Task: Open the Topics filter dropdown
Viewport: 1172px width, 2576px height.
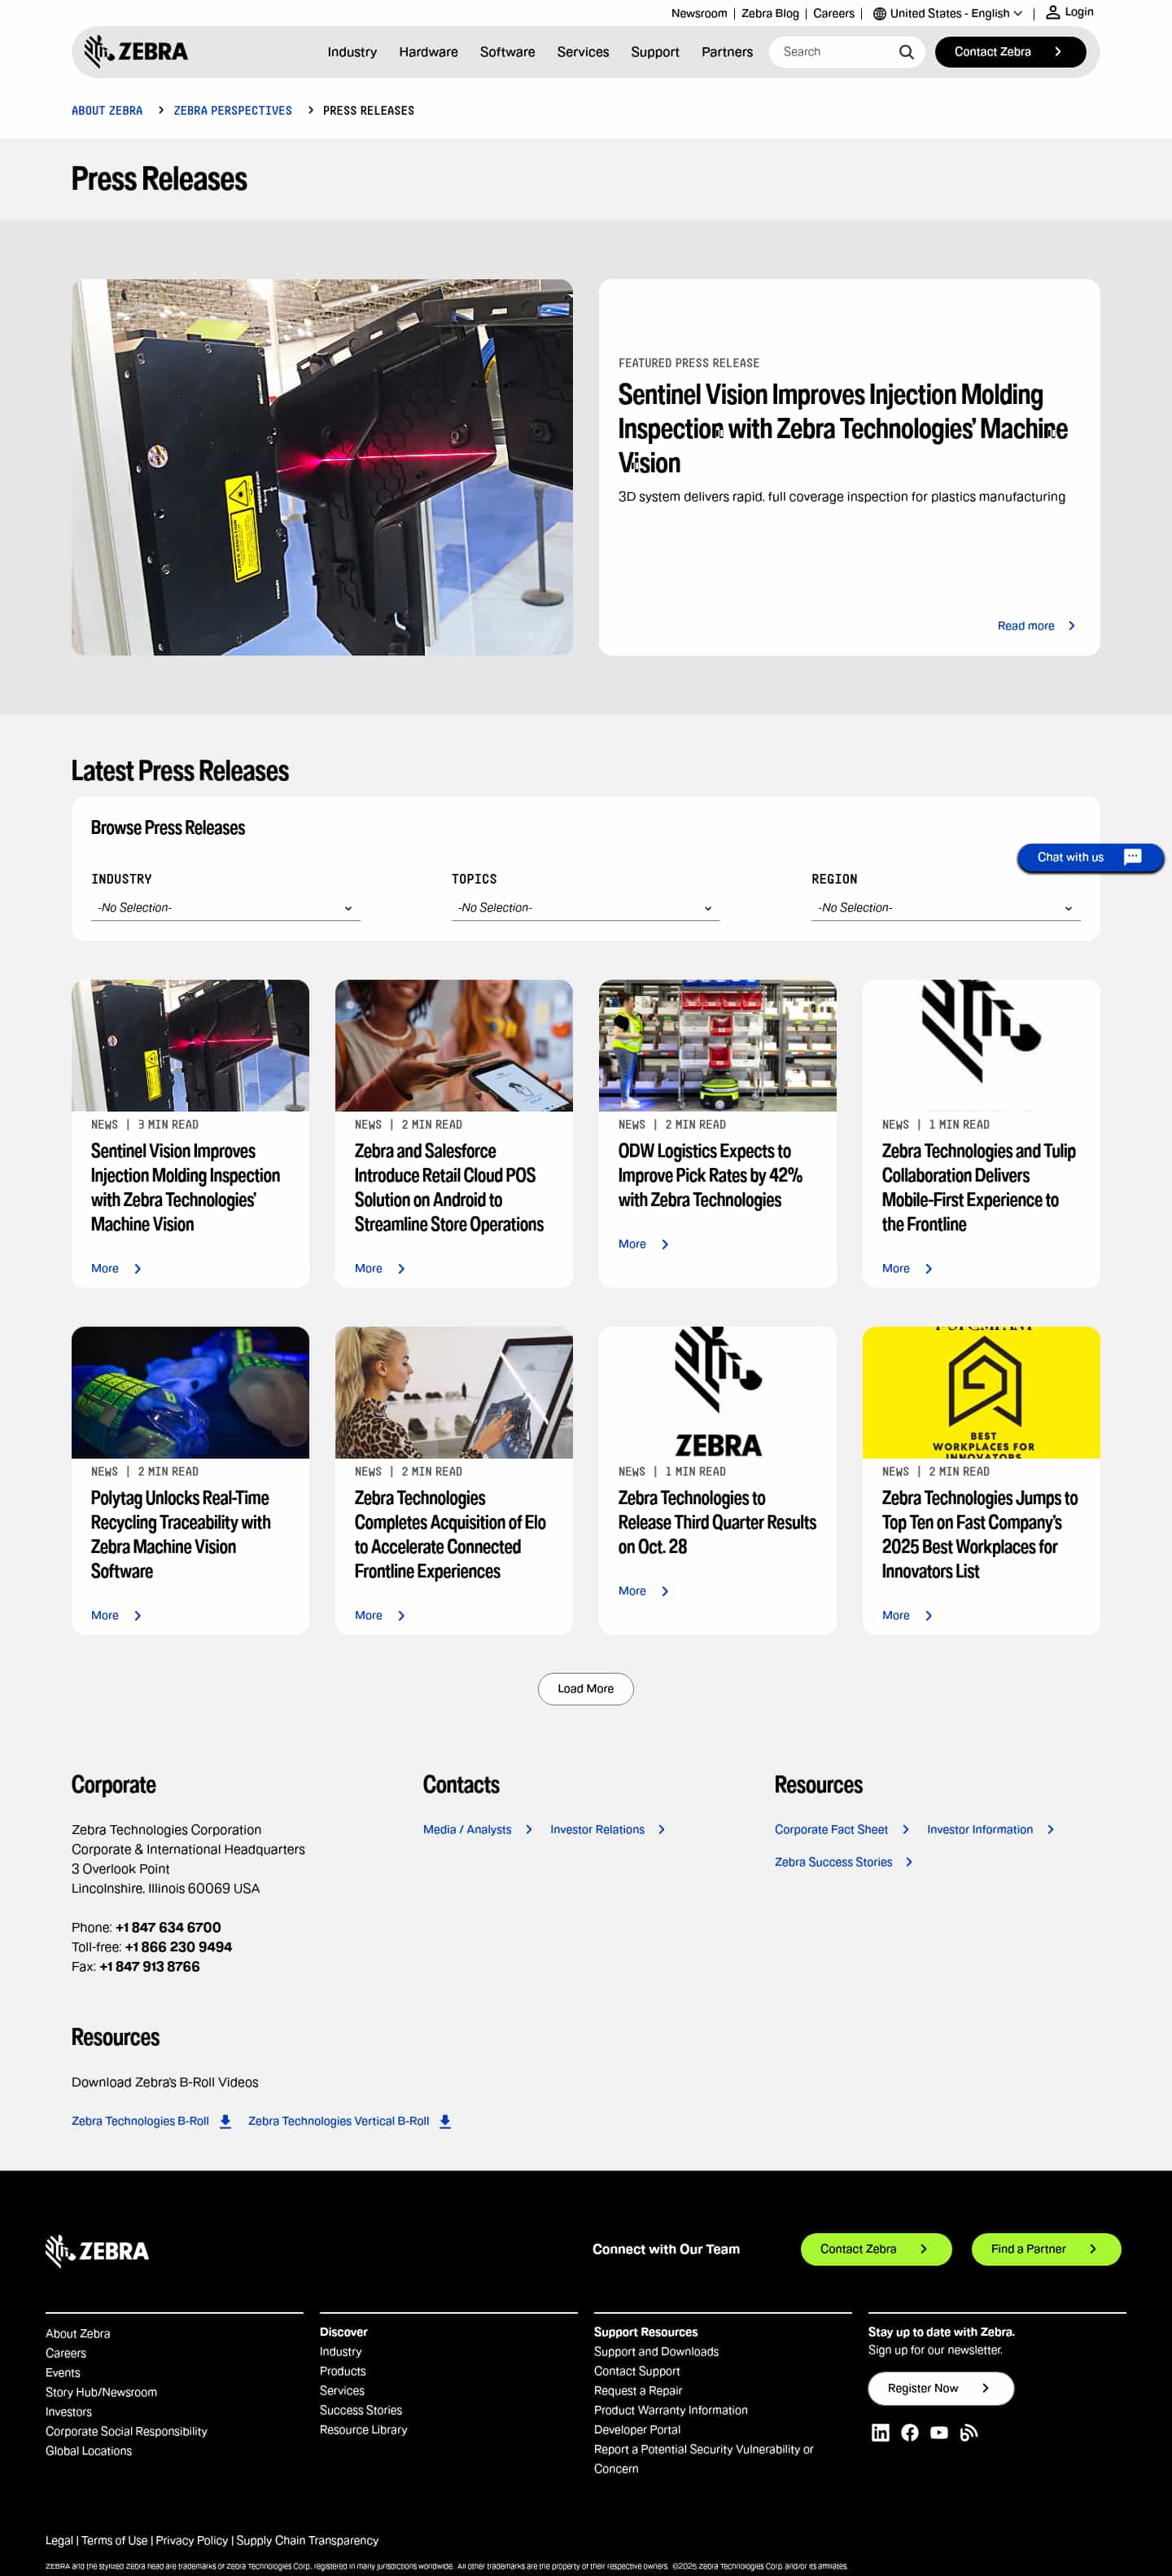Action: point(585,908)
